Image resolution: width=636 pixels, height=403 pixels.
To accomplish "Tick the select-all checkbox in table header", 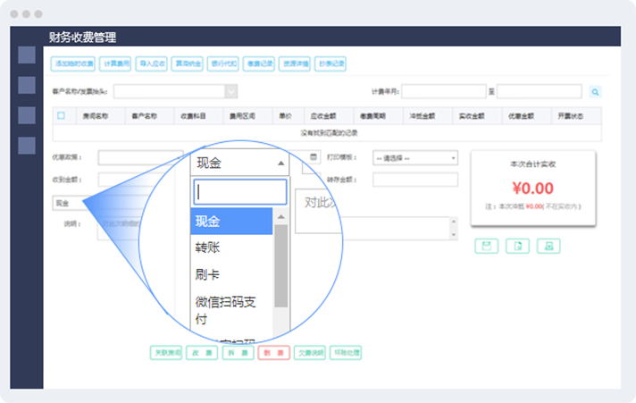I will 62,115.
